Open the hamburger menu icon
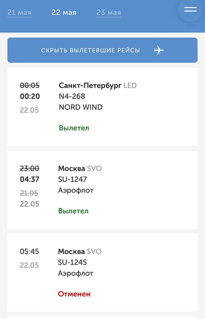Screen dimensions: 205x319 pos(190,9)
